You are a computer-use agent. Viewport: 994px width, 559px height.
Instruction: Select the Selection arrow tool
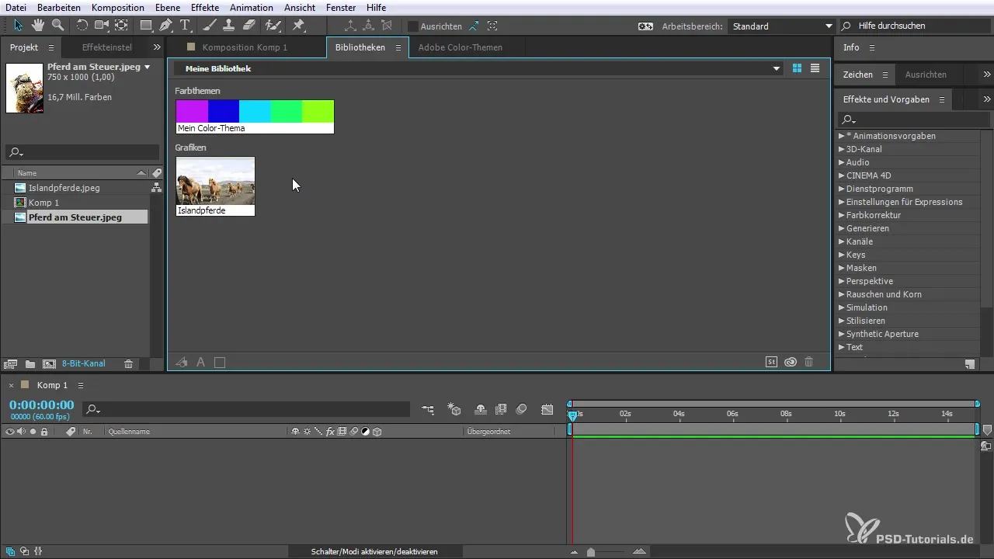(19, 26)
